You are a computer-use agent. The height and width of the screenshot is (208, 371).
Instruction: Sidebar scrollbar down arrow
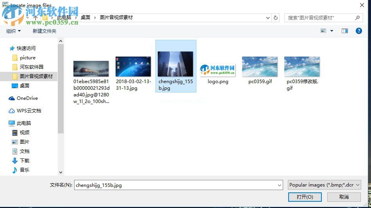click(x=61, y=172)
